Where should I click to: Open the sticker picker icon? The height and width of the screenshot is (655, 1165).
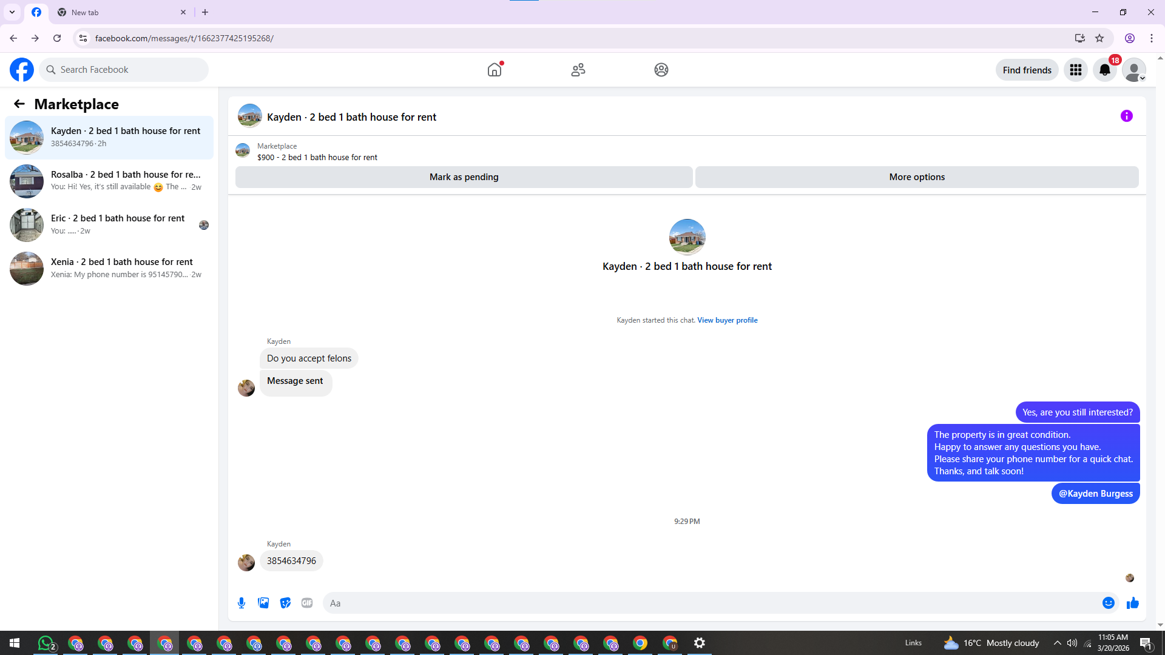285,603
